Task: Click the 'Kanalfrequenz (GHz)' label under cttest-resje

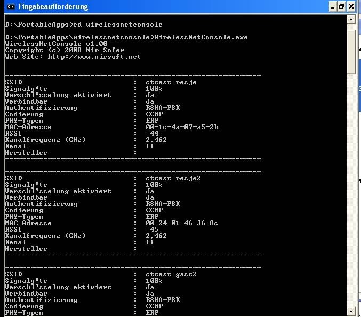Action: (x=45, y=140)
